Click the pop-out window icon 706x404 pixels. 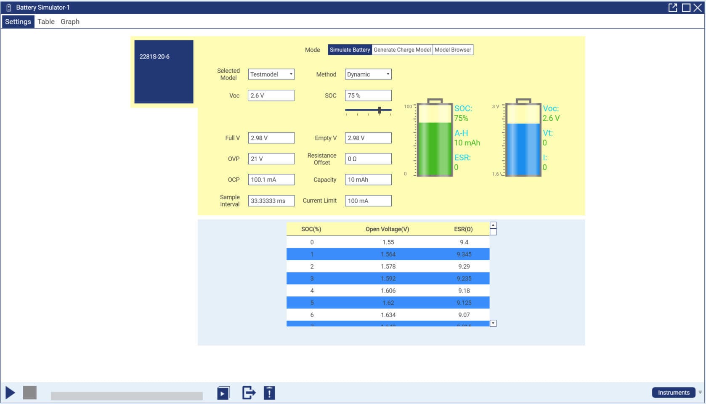pos(674,7)
